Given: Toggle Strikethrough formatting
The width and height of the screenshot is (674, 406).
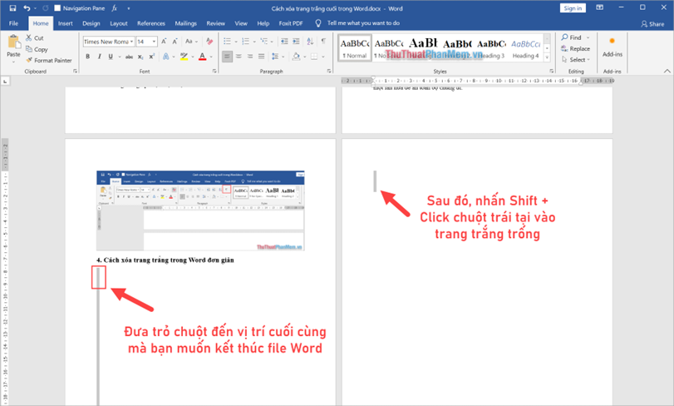Looking at the screenshot, I should point(129,57).
